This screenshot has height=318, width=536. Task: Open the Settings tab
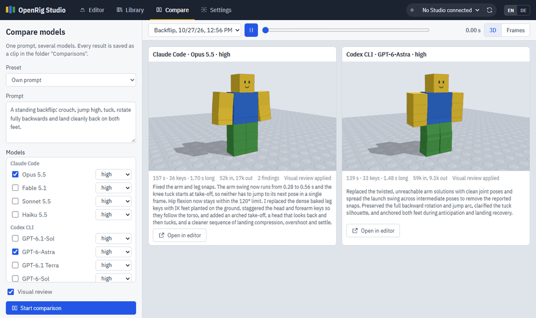[x=216, y=10]
